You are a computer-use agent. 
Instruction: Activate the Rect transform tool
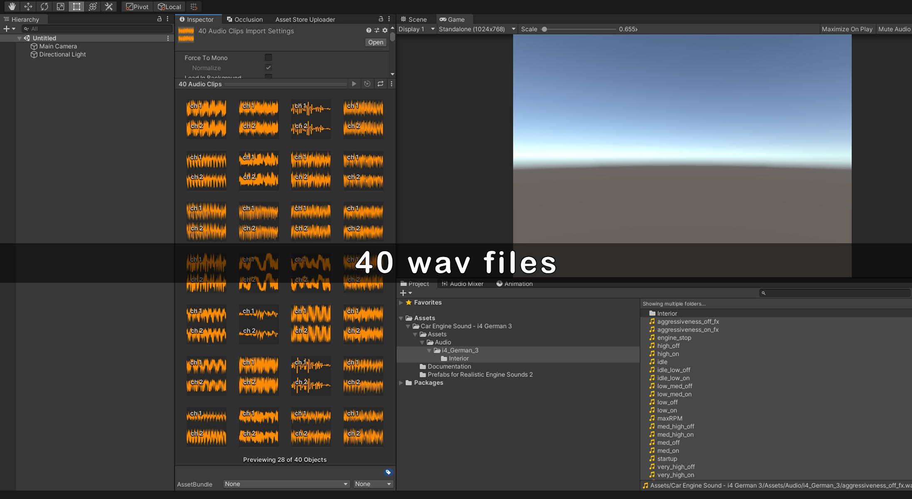pos(77,7)
